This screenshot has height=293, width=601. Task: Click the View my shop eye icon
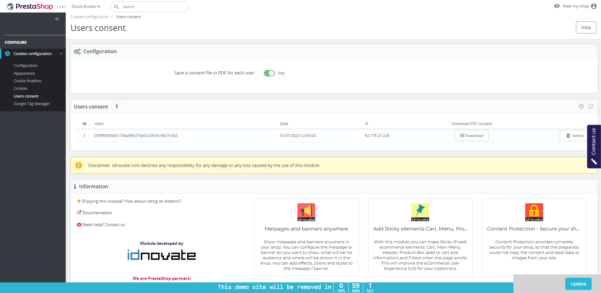[557, 6]
